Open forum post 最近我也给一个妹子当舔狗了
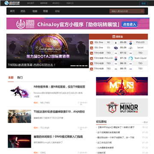Screen dimensions: 154x154 (116, 137)
